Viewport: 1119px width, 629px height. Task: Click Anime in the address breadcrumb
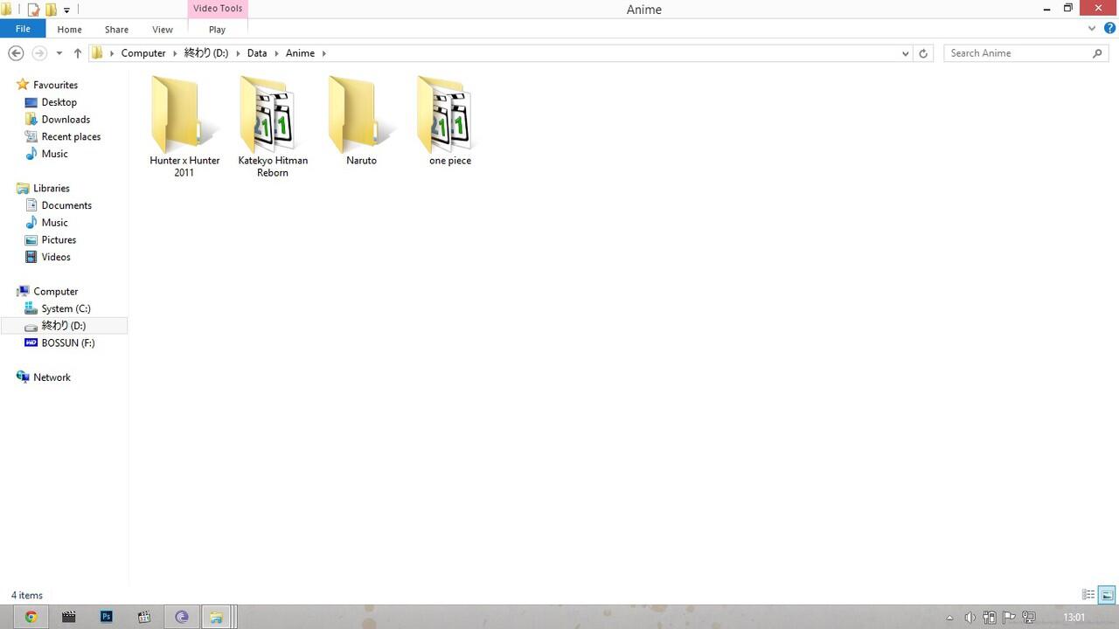click(300, 53)
